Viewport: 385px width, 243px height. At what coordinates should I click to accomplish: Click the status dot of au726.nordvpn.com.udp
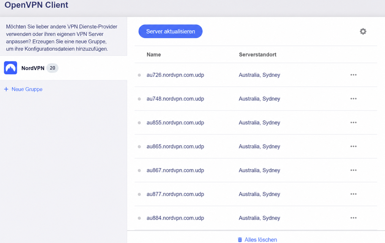pyautogui.click(x=139, y=75)
